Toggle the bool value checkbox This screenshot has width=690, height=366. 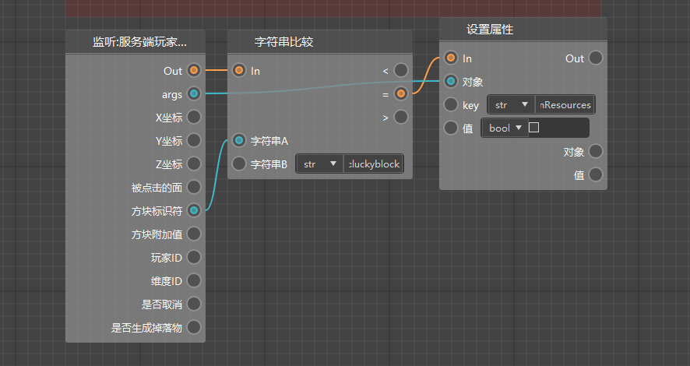pos(533,128)
